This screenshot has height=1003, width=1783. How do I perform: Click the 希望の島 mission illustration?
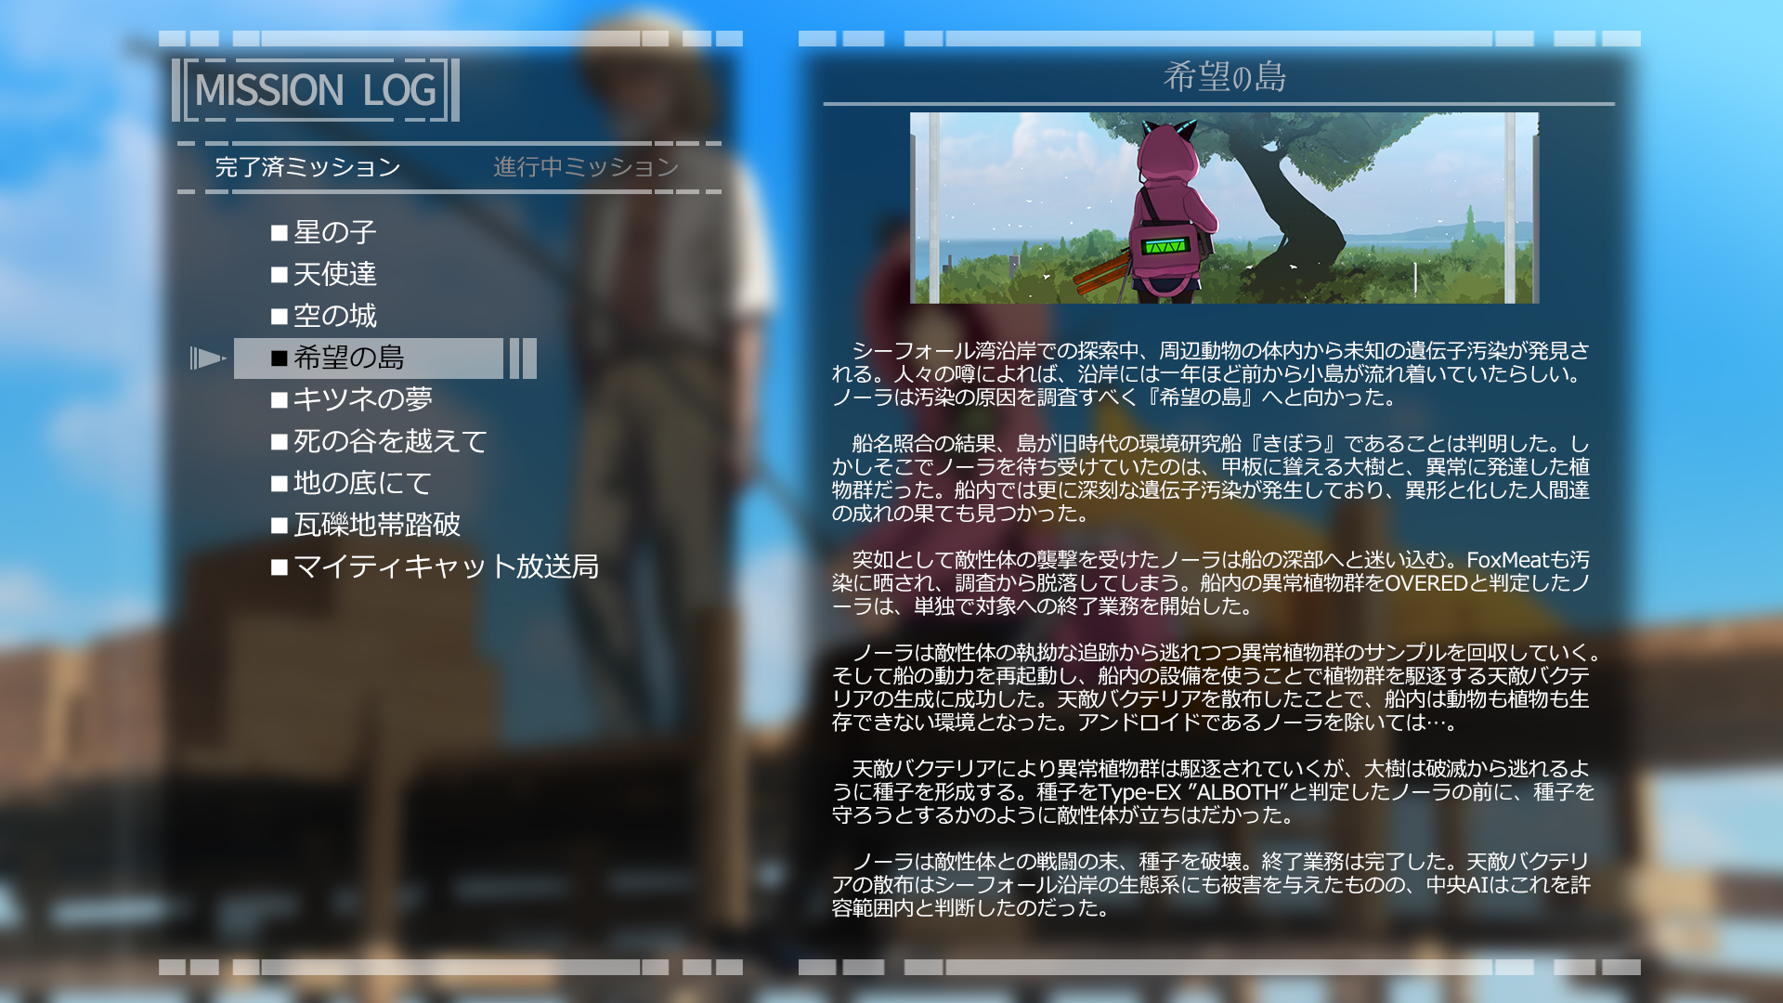coord(1224,208)
